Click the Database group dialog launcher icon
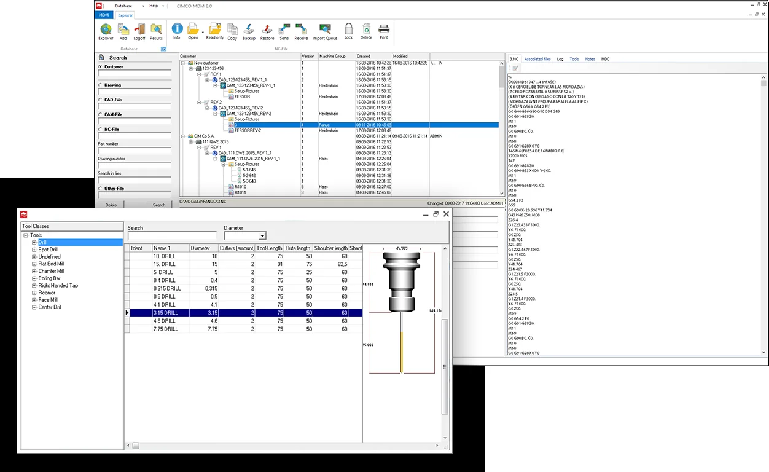The height and width of the screenshot is (472, 769). (163, 49)
